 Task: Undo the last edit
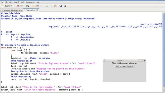(35, 6)
